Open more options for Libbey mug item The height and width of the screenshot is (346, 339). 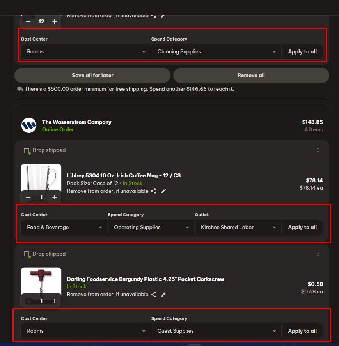click(318, 150)
